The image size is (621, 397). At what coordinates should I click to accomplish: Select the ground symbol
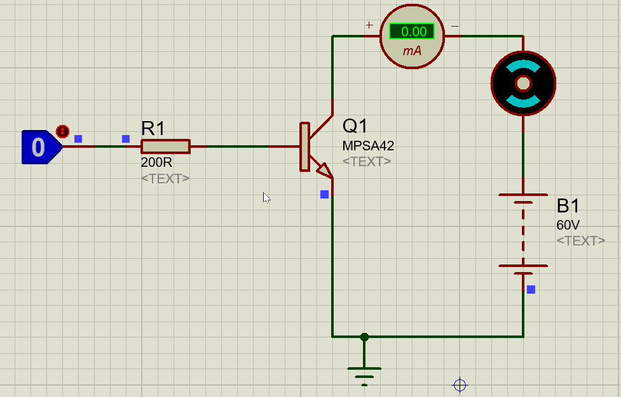364,371
